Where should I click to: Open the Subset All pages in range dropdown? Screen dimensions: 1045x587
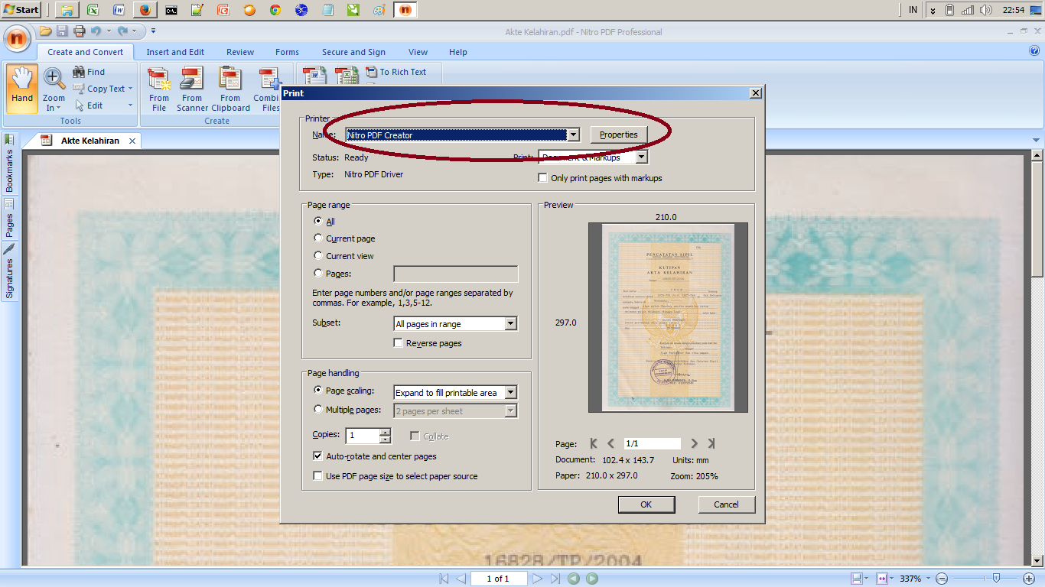(x=511, y=324)
